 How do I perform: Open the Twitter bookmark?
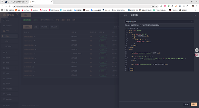point(86,10)
